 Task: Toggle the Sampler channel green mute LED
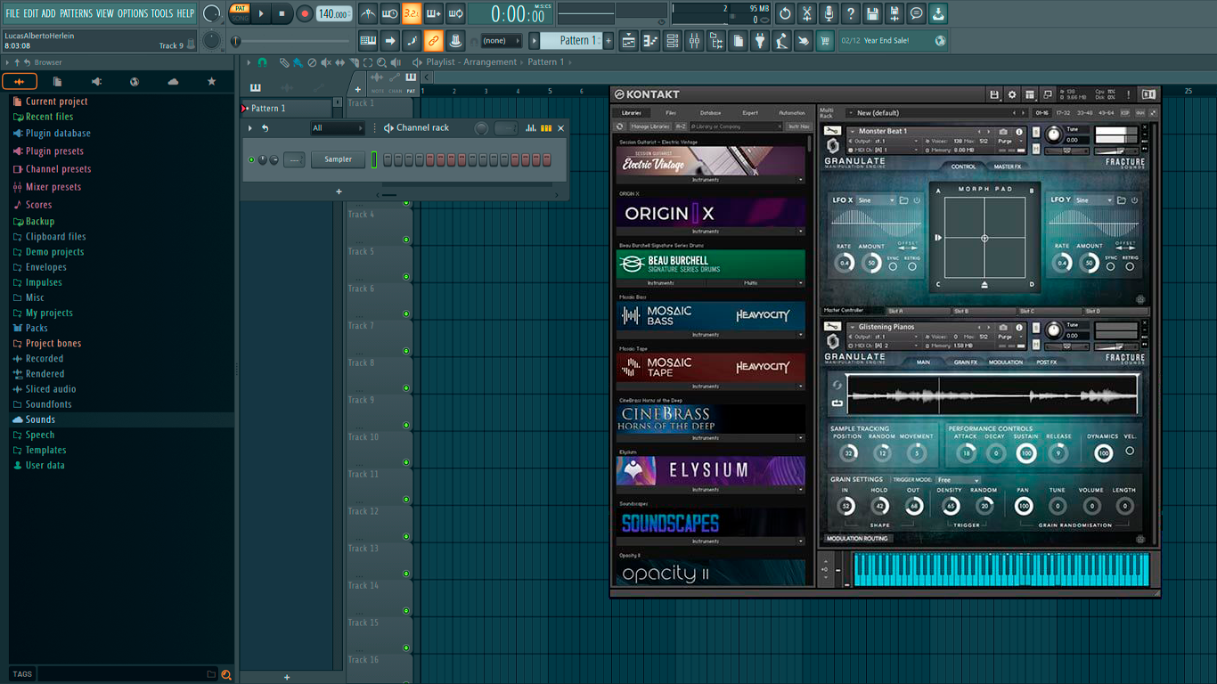(251, 160)
